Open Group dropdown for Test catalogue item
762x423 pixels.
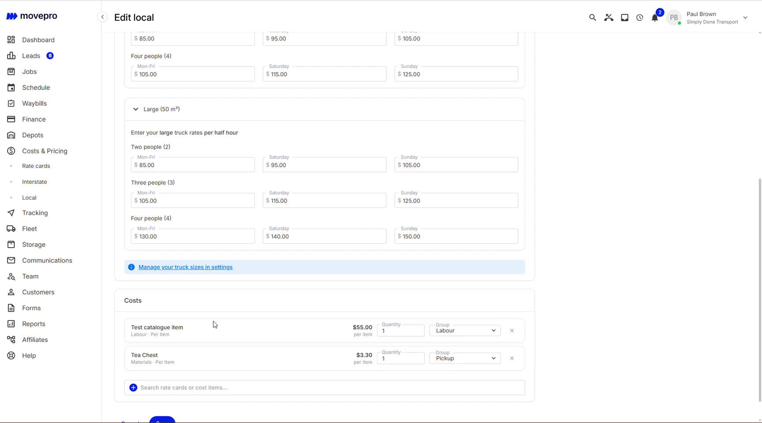[x=465, y=330]
